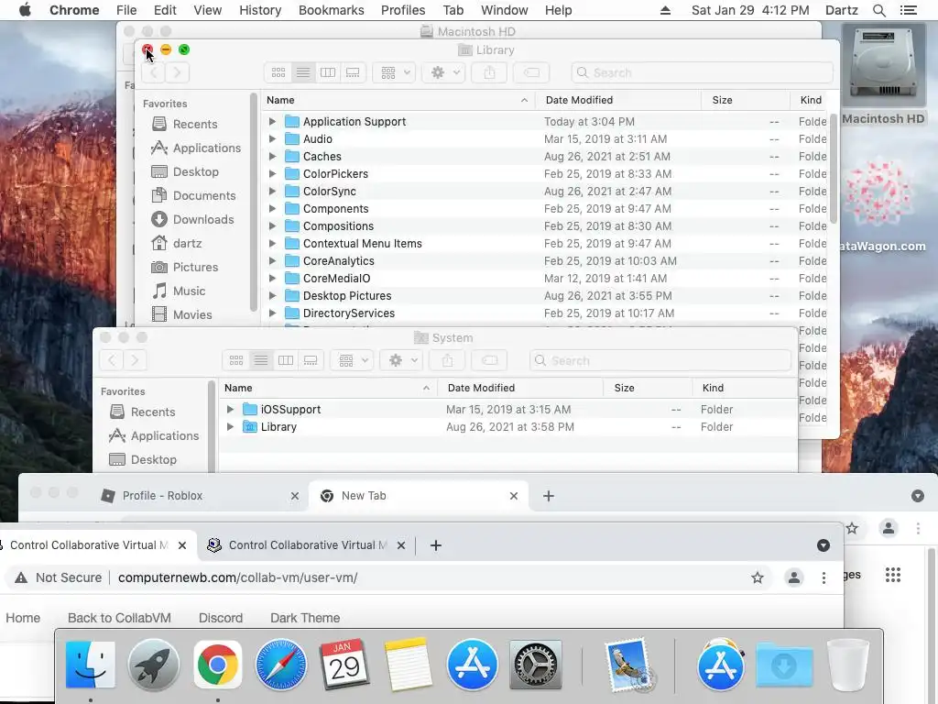The image size is (938, 704).
Task: Bookmark computernewb page with star icon
Action: click(x=758, y=577)
